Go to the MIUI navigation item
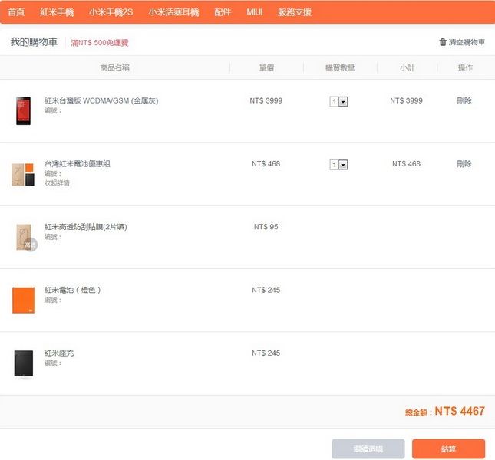 click(255, 12)
